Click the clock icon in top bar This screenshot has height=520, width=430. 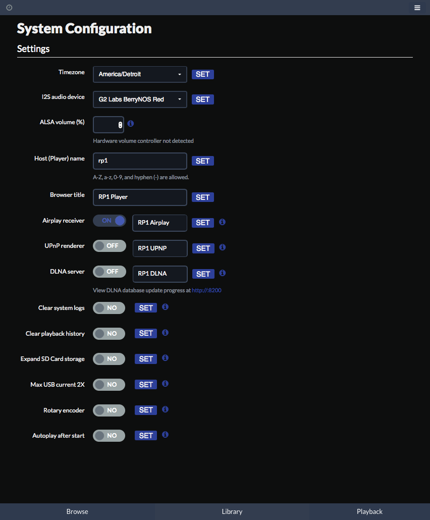coord(9,7)
